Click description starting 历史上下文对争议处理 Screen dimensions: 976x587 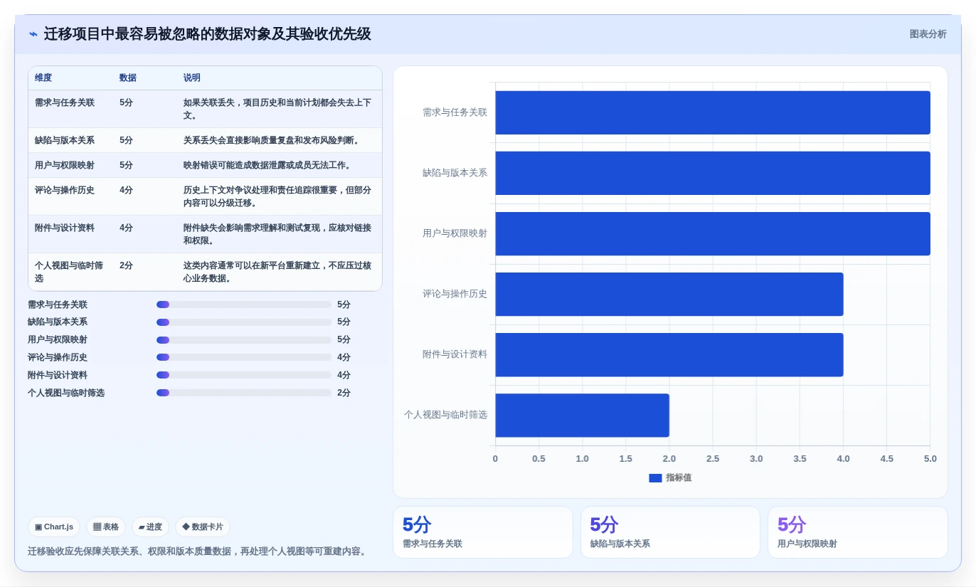coord(278,197)
